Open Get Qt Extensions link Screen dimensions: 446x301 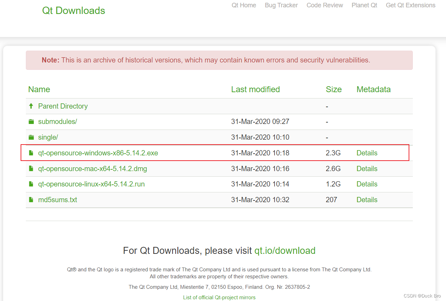pos(411,5)
